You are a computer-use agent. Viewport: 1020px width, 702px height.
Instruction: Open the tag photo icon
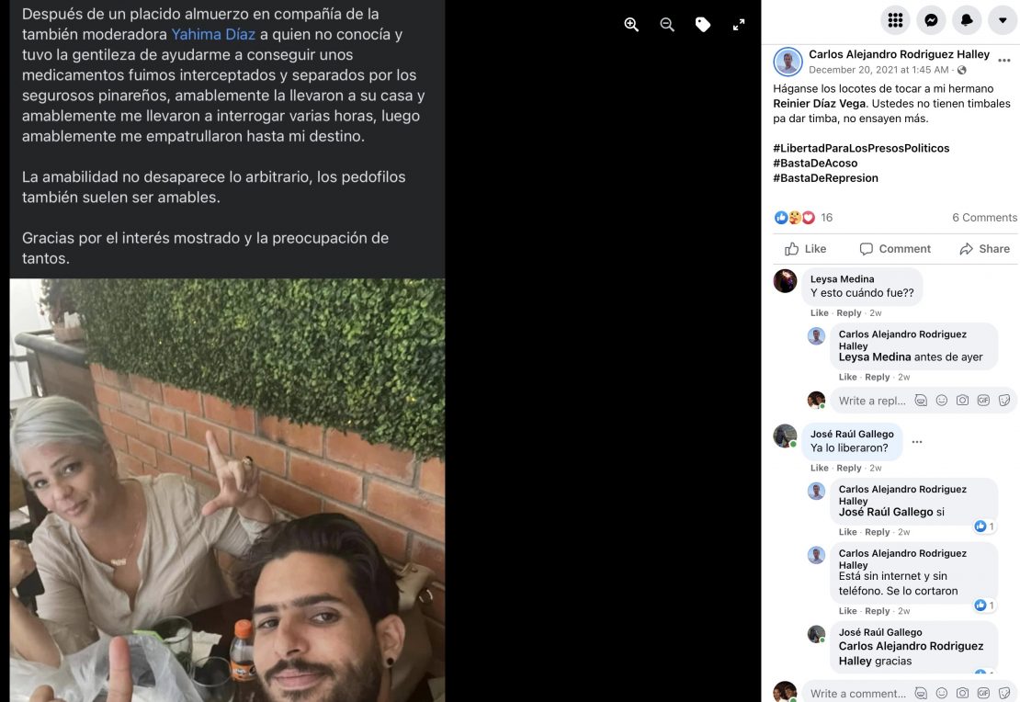click(703, 25)
